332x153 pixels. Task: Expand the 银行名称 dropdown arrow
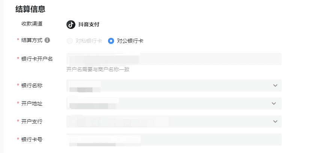pos(275,85)
